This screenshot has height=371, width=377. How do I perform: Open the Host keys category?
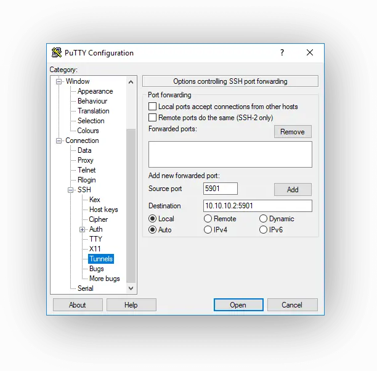coord(103,210)
